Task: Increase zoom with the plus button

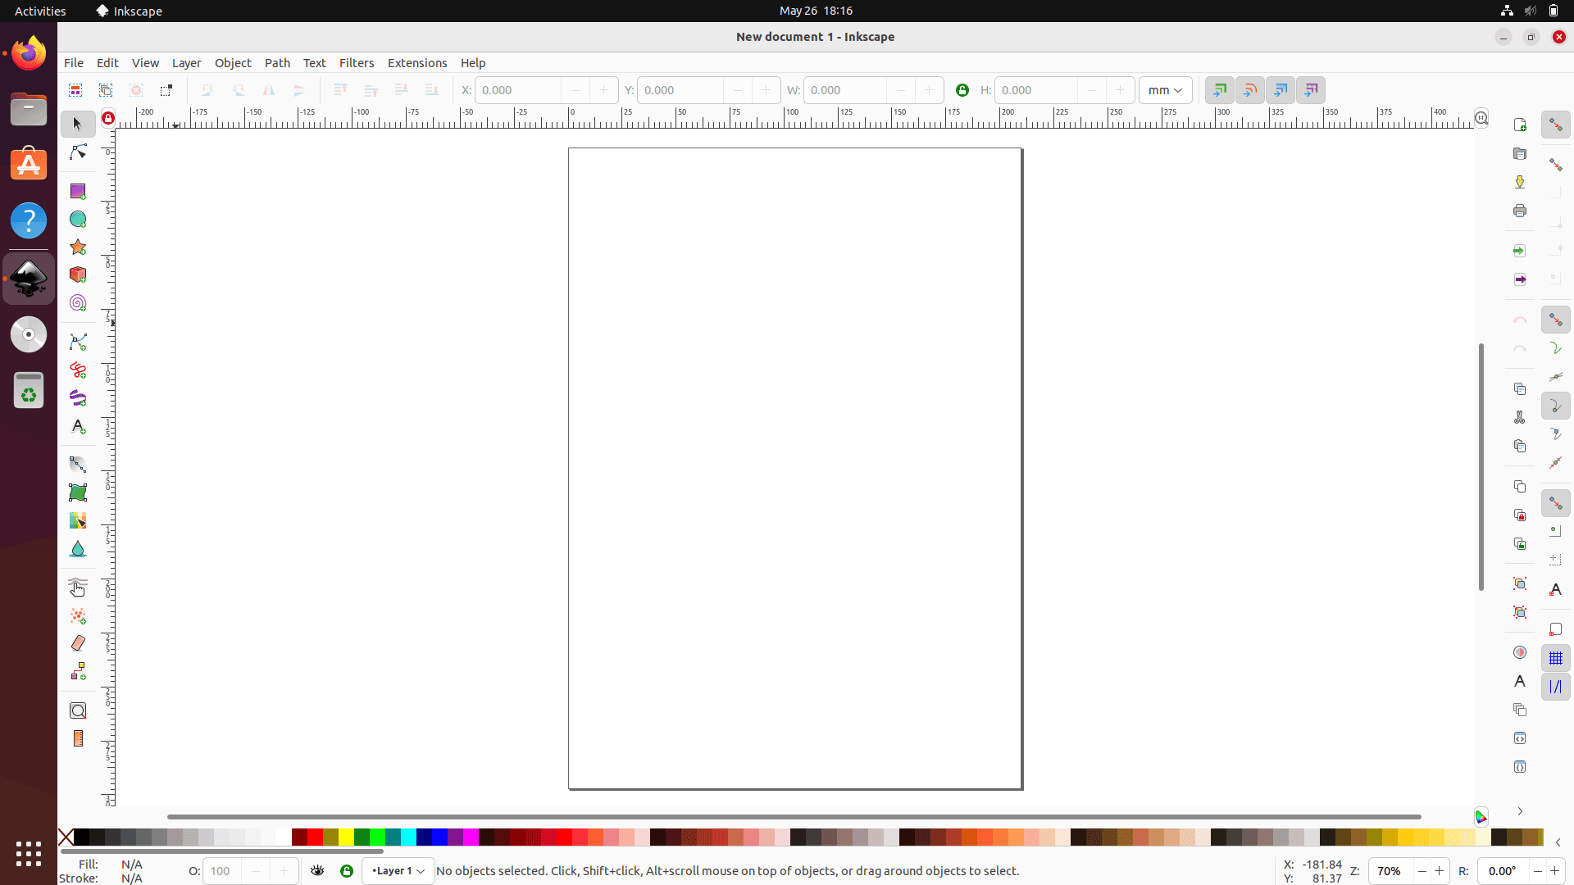Action: click(1440, 871)
